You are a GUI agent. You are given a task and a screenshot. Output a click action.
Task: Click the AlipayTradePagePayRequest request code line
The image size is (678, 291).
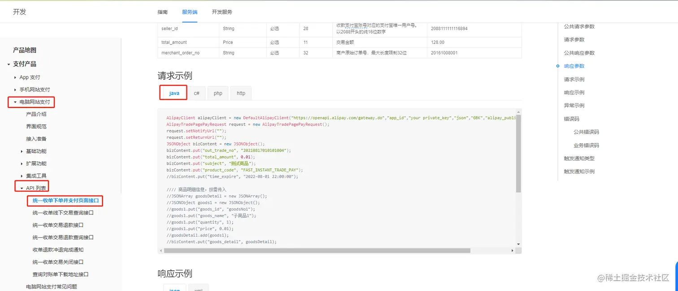(x=248, y=124)
